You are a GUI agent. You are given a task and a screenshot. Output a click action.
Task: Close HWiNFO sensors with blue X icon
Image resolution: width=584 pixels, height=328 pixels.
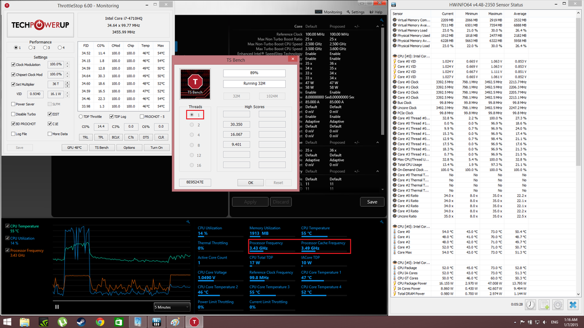click(573, 305)
